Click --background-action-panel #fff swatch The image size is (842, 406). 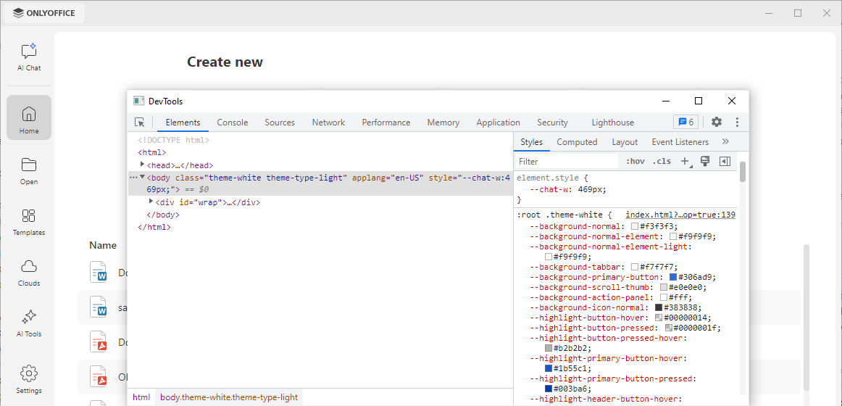[x=663, y=297]
